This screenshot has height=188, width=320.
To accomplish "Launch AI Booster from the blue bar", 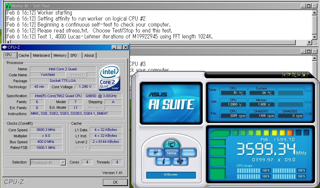I will pos(171,175).
